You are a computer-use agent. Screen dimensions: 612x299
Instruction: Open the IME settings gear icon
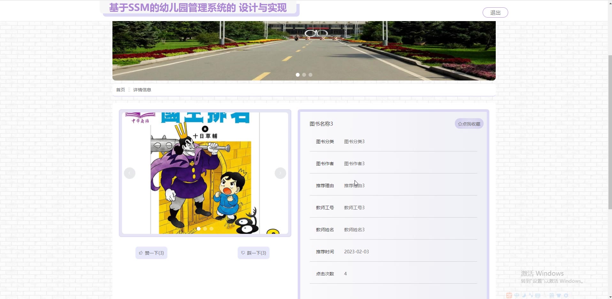click(x=566, y=295)
